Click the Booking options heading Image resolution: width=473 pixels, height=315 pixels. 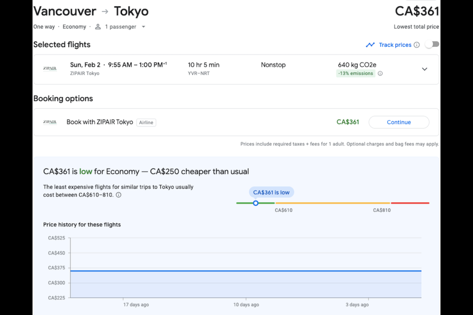pyautogui.click(x=63, y=98)
